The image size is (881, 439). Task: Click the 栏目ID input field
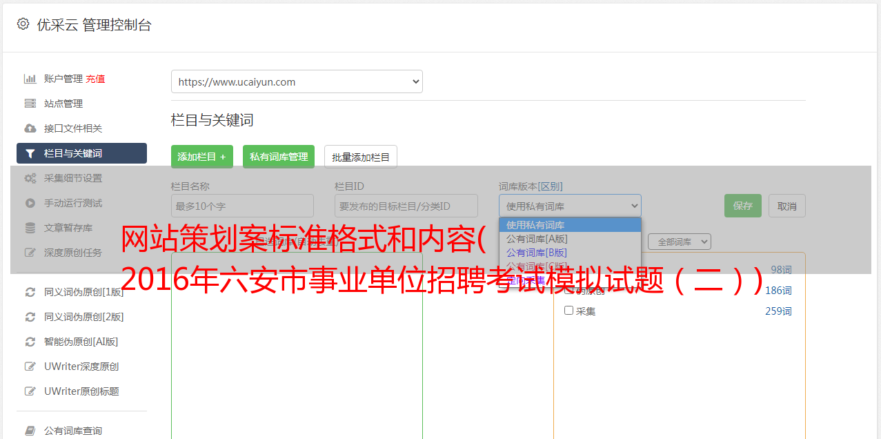[406, 206]
